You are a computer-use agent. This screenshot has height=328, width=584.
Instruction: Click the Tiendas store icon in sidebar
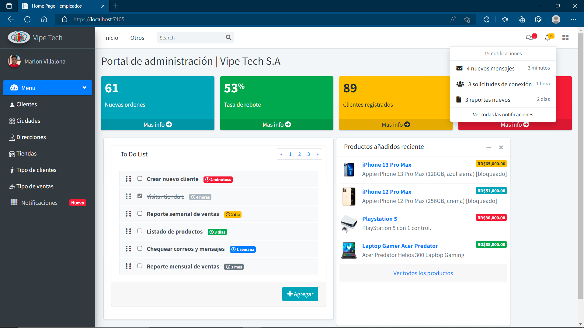pos(12,154)
